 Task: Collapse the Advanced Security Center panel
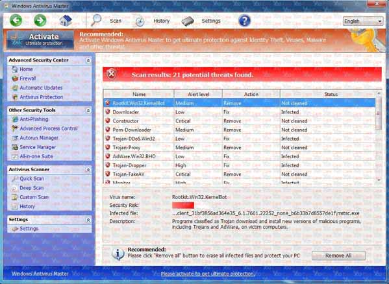click(88, 60)
